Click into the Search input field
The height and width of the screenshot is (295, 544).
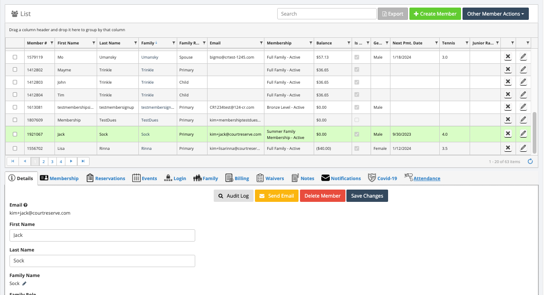click(326, 14)
